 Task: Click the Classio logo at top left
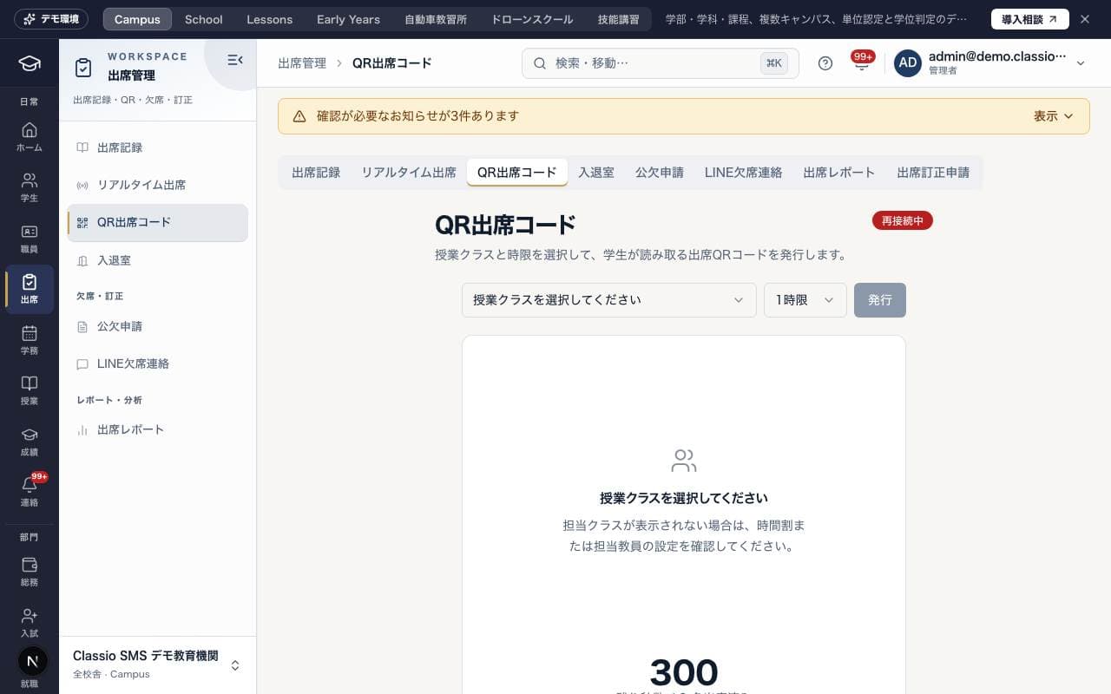(30, 63)
